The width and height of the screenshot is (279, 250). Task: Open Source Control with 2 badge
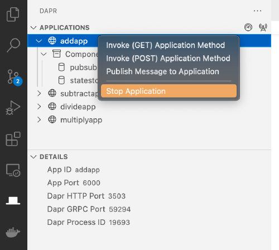(14, 78)
